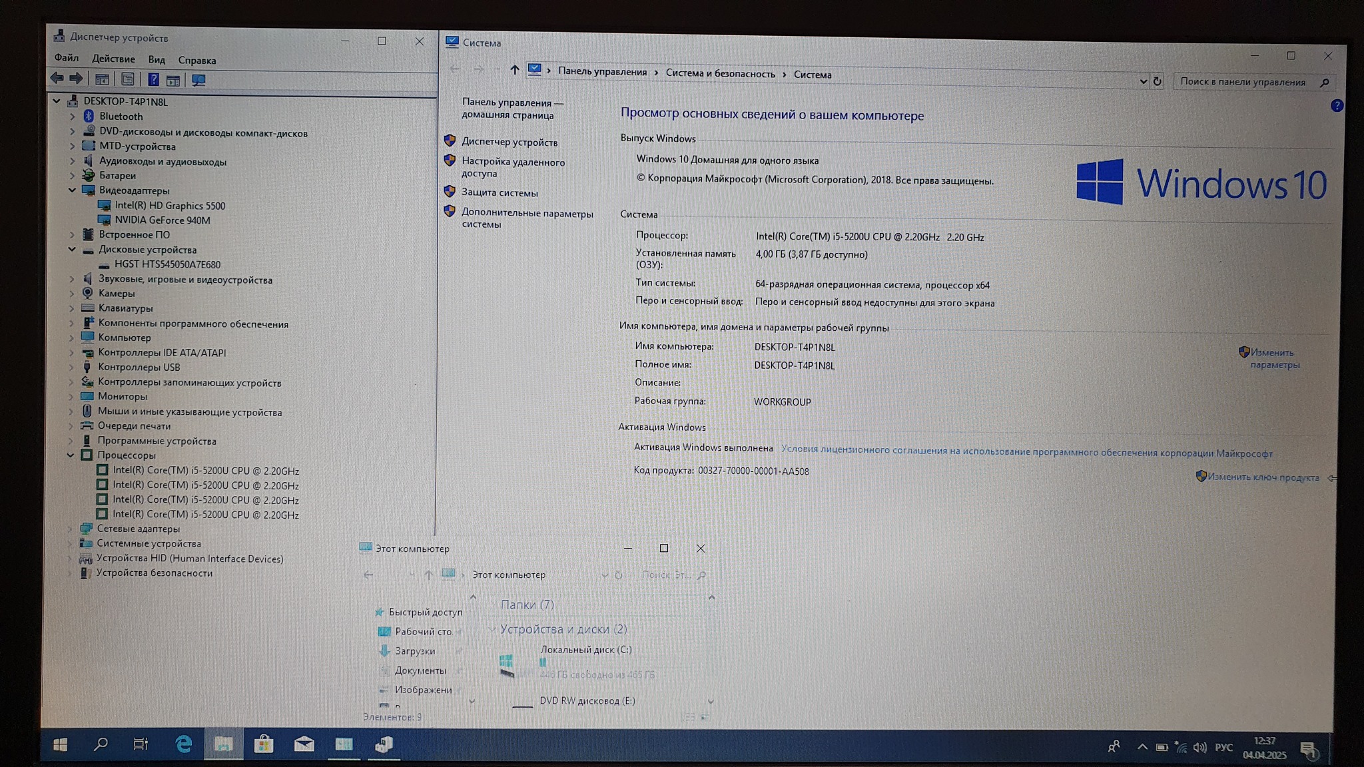Expand the Сетевые адаптеры category
1364x767 pixels.
(x=70, y=529)
